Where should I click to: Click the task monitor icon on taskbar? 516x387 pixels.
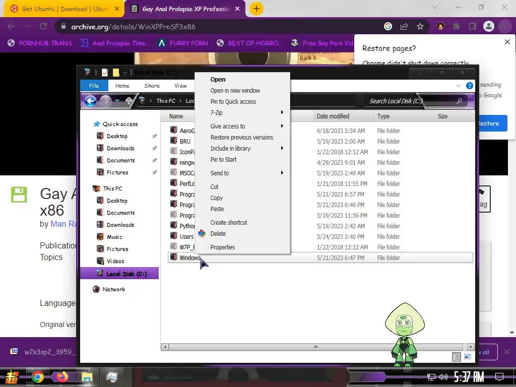[x=112, y=377]
